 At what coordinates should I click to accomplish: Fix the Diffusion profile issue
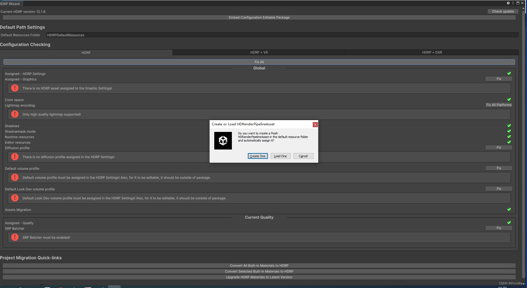(x=499, y=148)
